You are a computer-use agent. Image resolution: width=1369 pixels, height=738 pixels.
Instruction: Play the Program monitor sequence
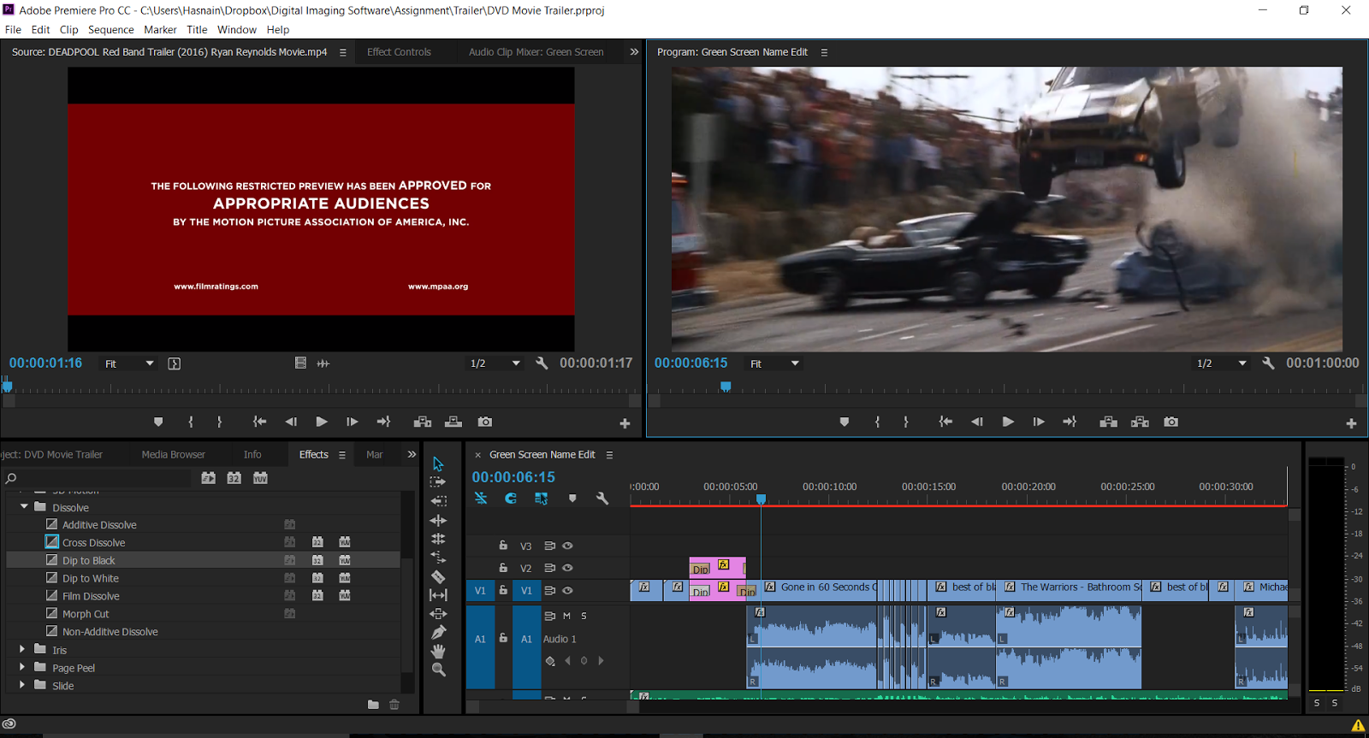[x=1008, y=422]
